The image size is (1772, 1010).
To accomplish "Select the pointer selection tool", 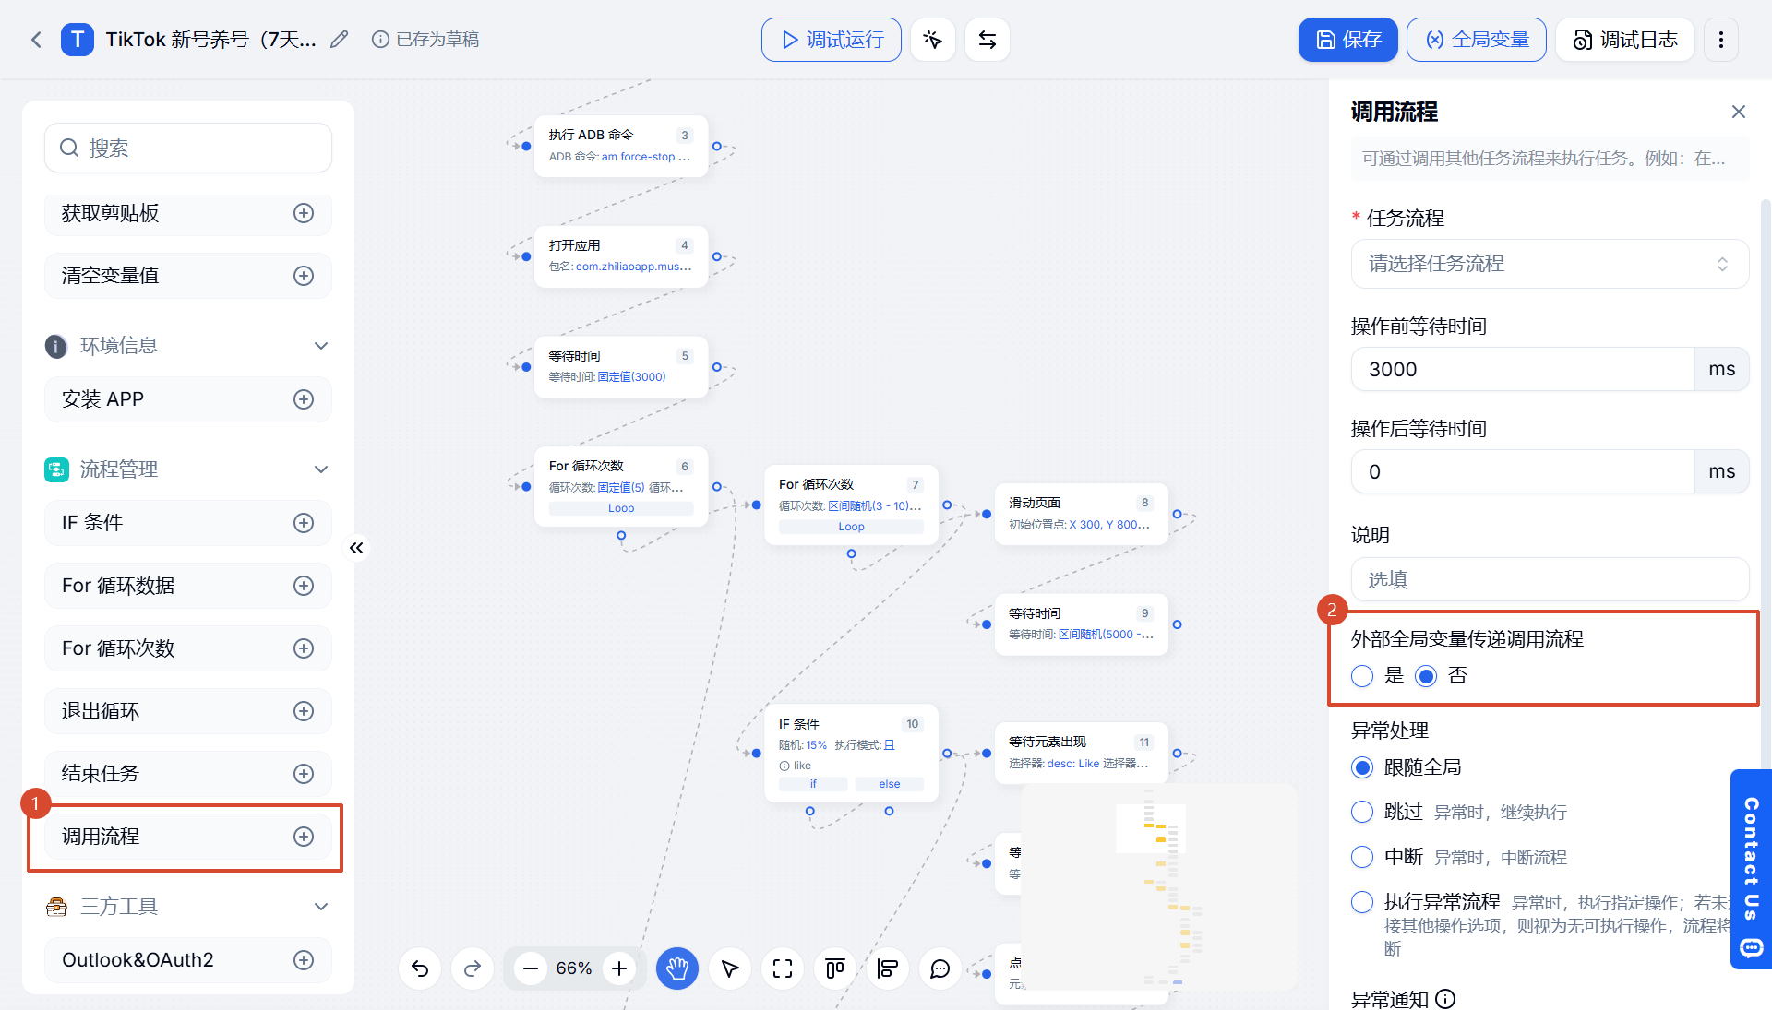I will pyautogui.click(x=730, y=968).
